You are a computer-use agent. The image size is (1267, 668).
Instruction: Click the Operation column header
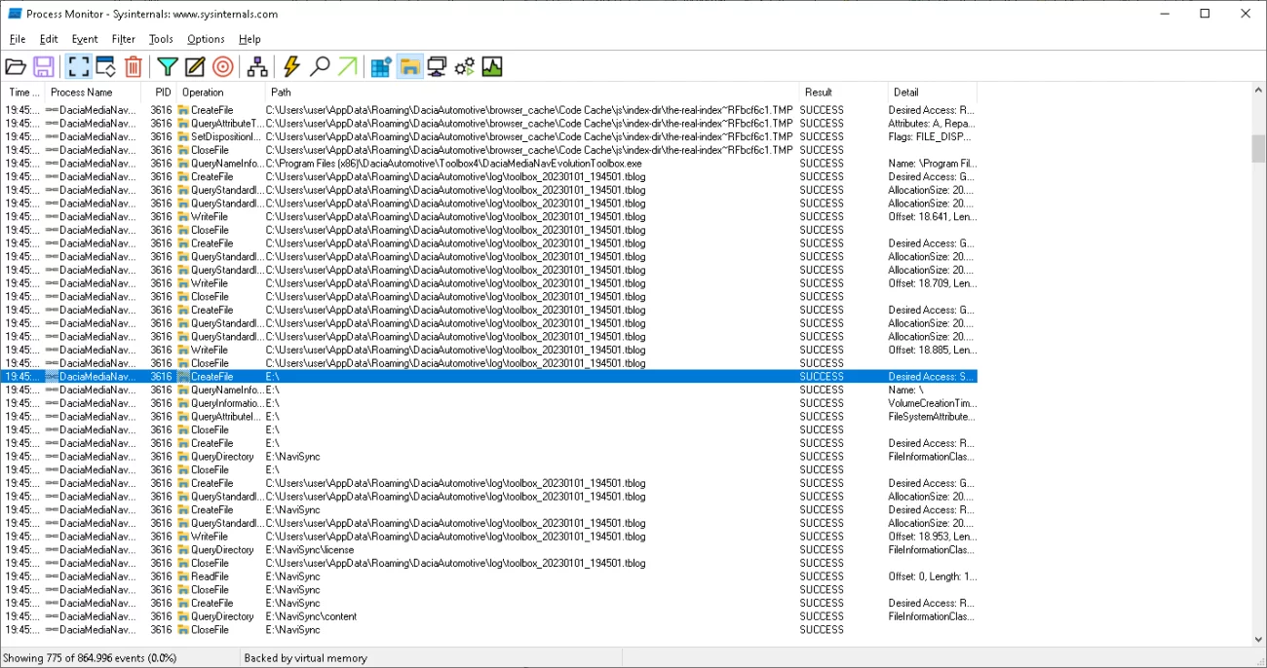click(220, 93)
